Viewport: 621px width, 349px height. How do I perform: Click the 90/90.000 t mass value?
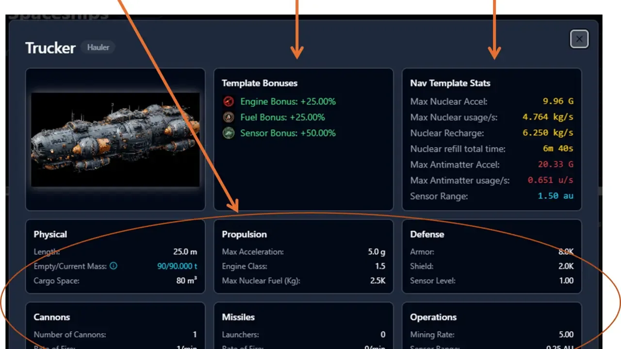click(178, 266)
